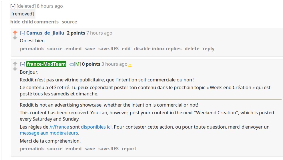Open the france-ModTeam profile
This screenshot has height=160, width=283.
pos(46,64)
